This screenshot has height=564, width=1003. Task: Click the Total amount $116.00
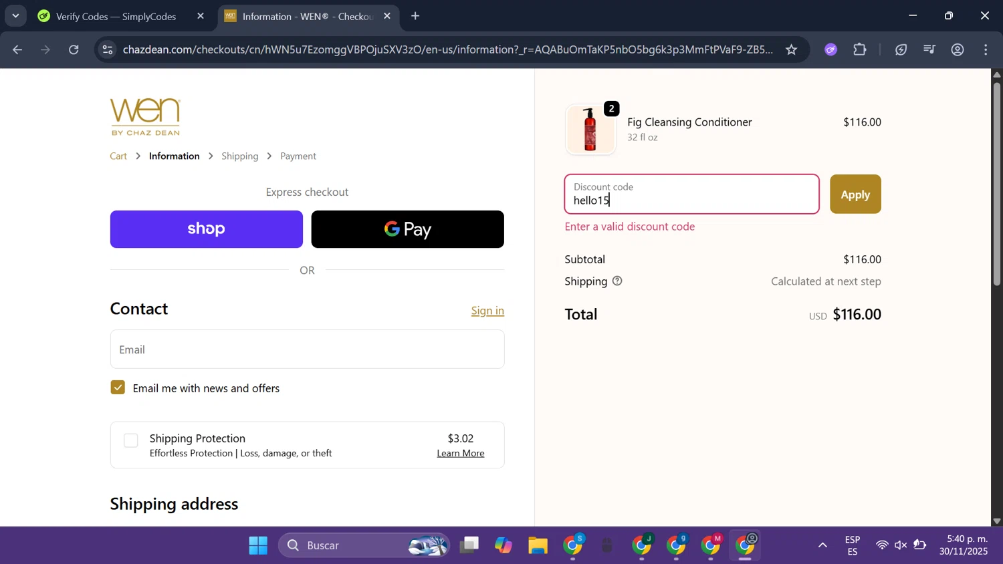coord(857,315)
